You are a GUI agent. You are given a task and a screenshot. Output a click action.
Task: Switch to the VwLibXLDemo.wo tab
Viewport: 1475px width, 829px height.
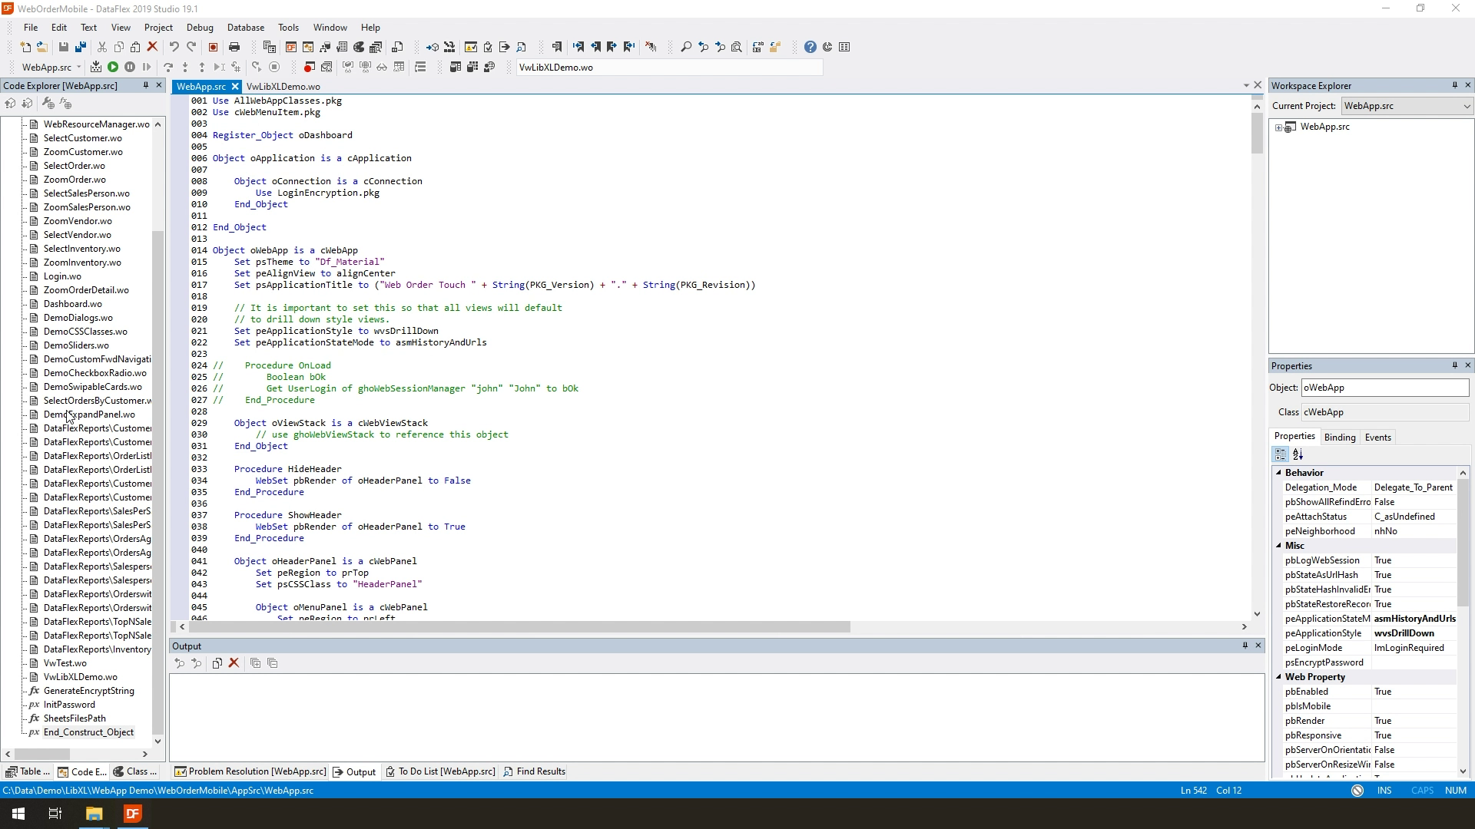coord(283,87)
